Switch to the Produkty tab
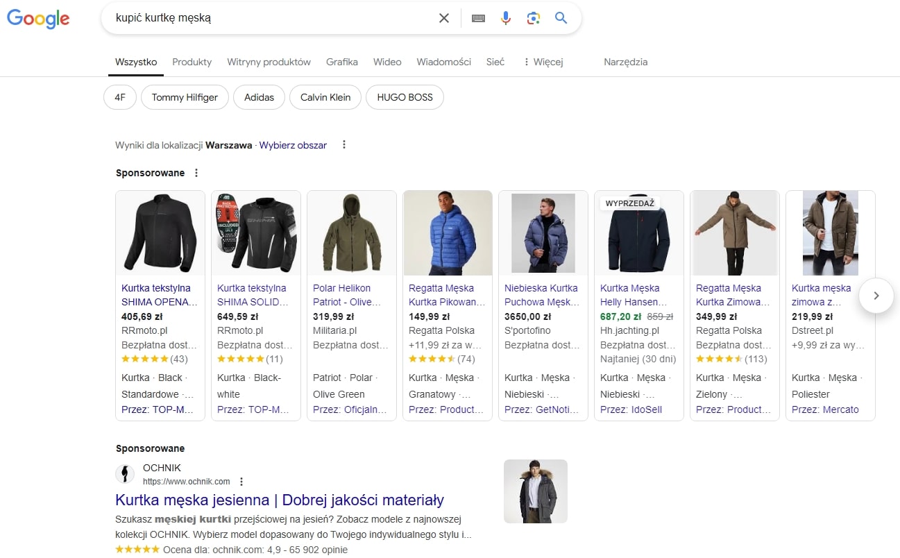900x558 pixels. (x=192, y=62)
